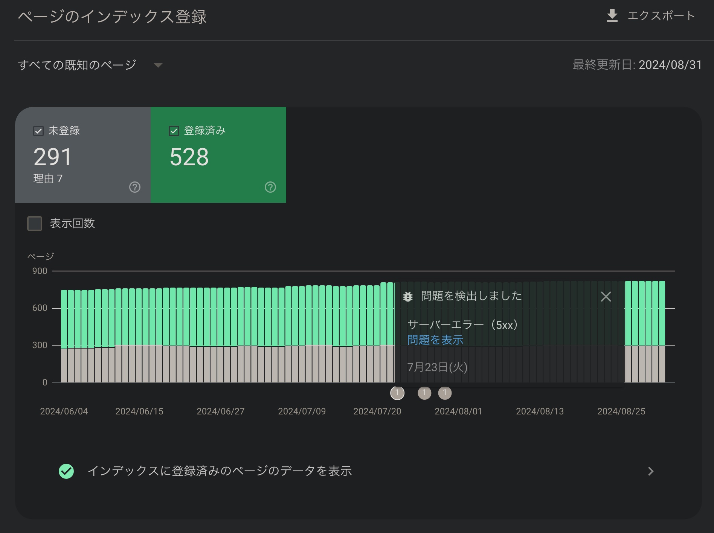The image size is (714, 533).
Task: Click the bug icon in issue popup
Action: pos(408,297)
